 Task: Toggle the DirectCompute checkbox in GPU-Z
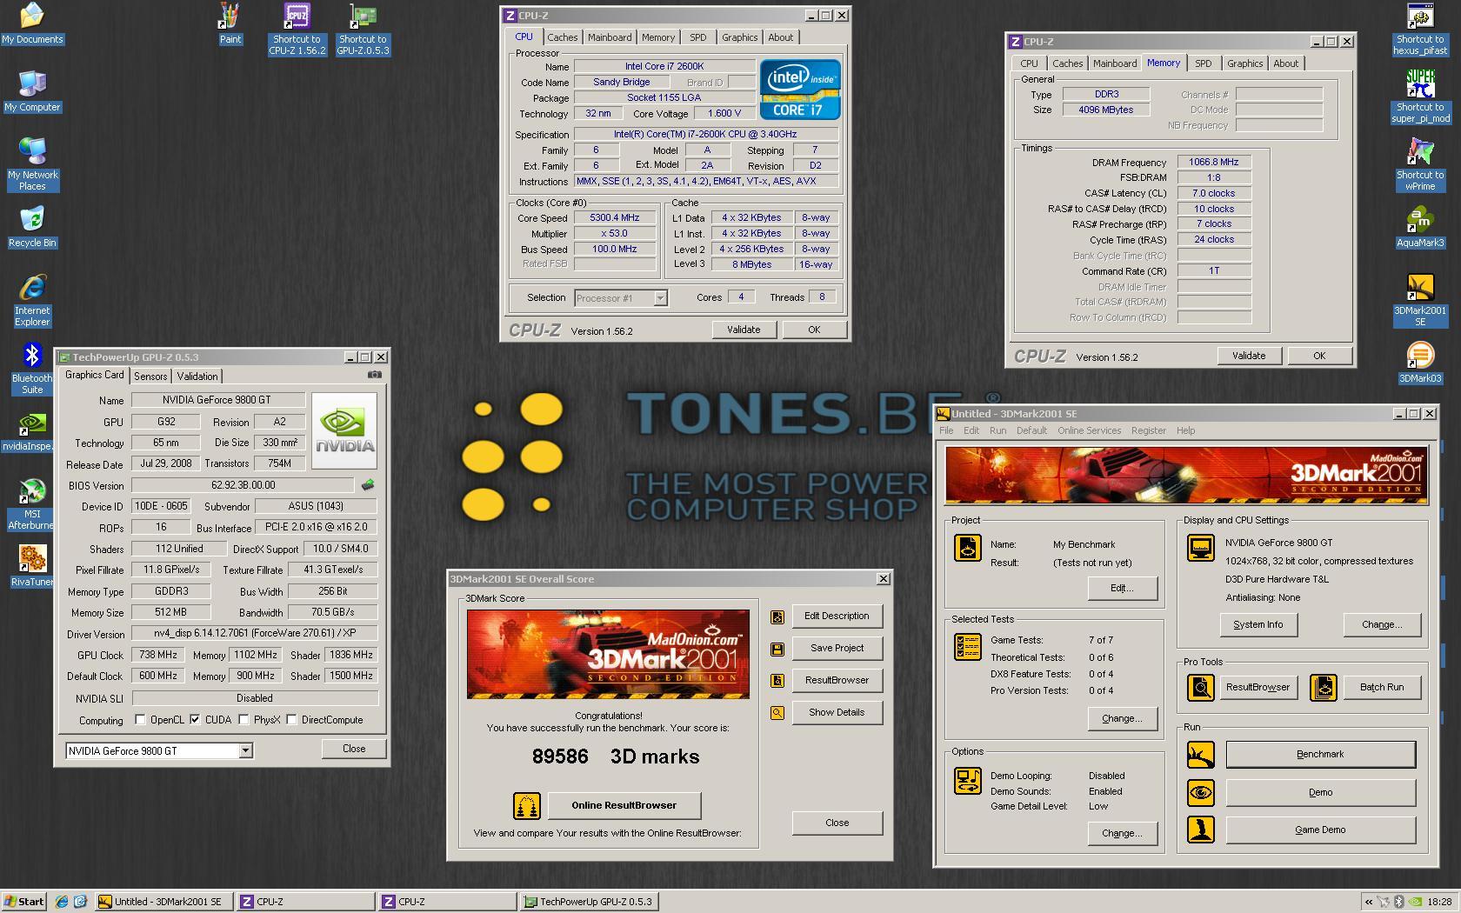[291, 720]
